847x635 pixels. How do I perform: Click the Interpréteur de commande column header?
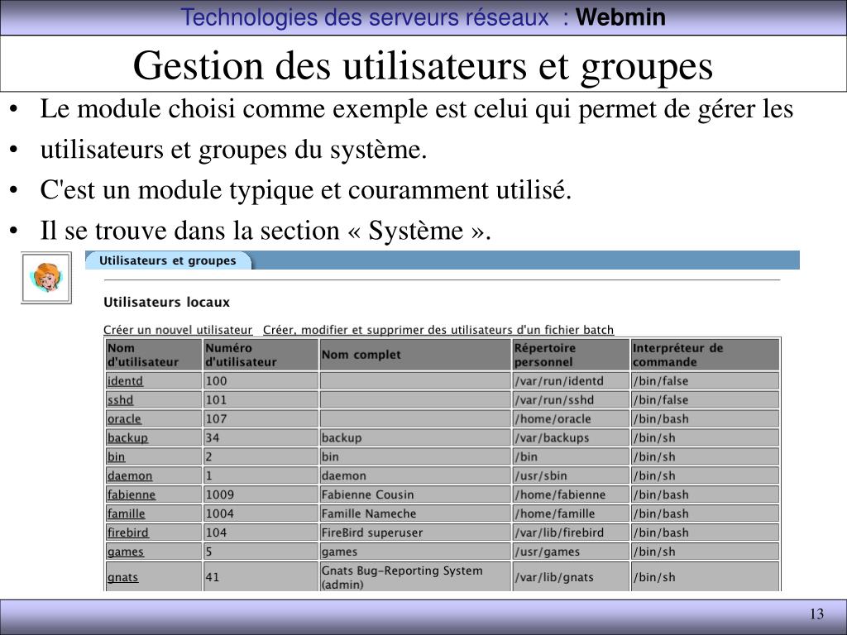click(705, 355)
